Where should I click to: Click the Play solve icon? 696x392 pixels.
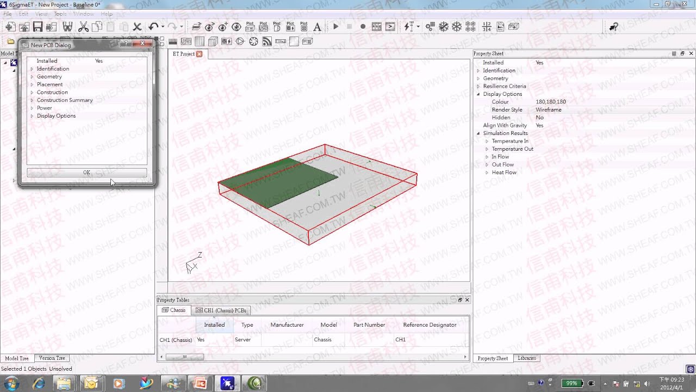click(335, 27)
